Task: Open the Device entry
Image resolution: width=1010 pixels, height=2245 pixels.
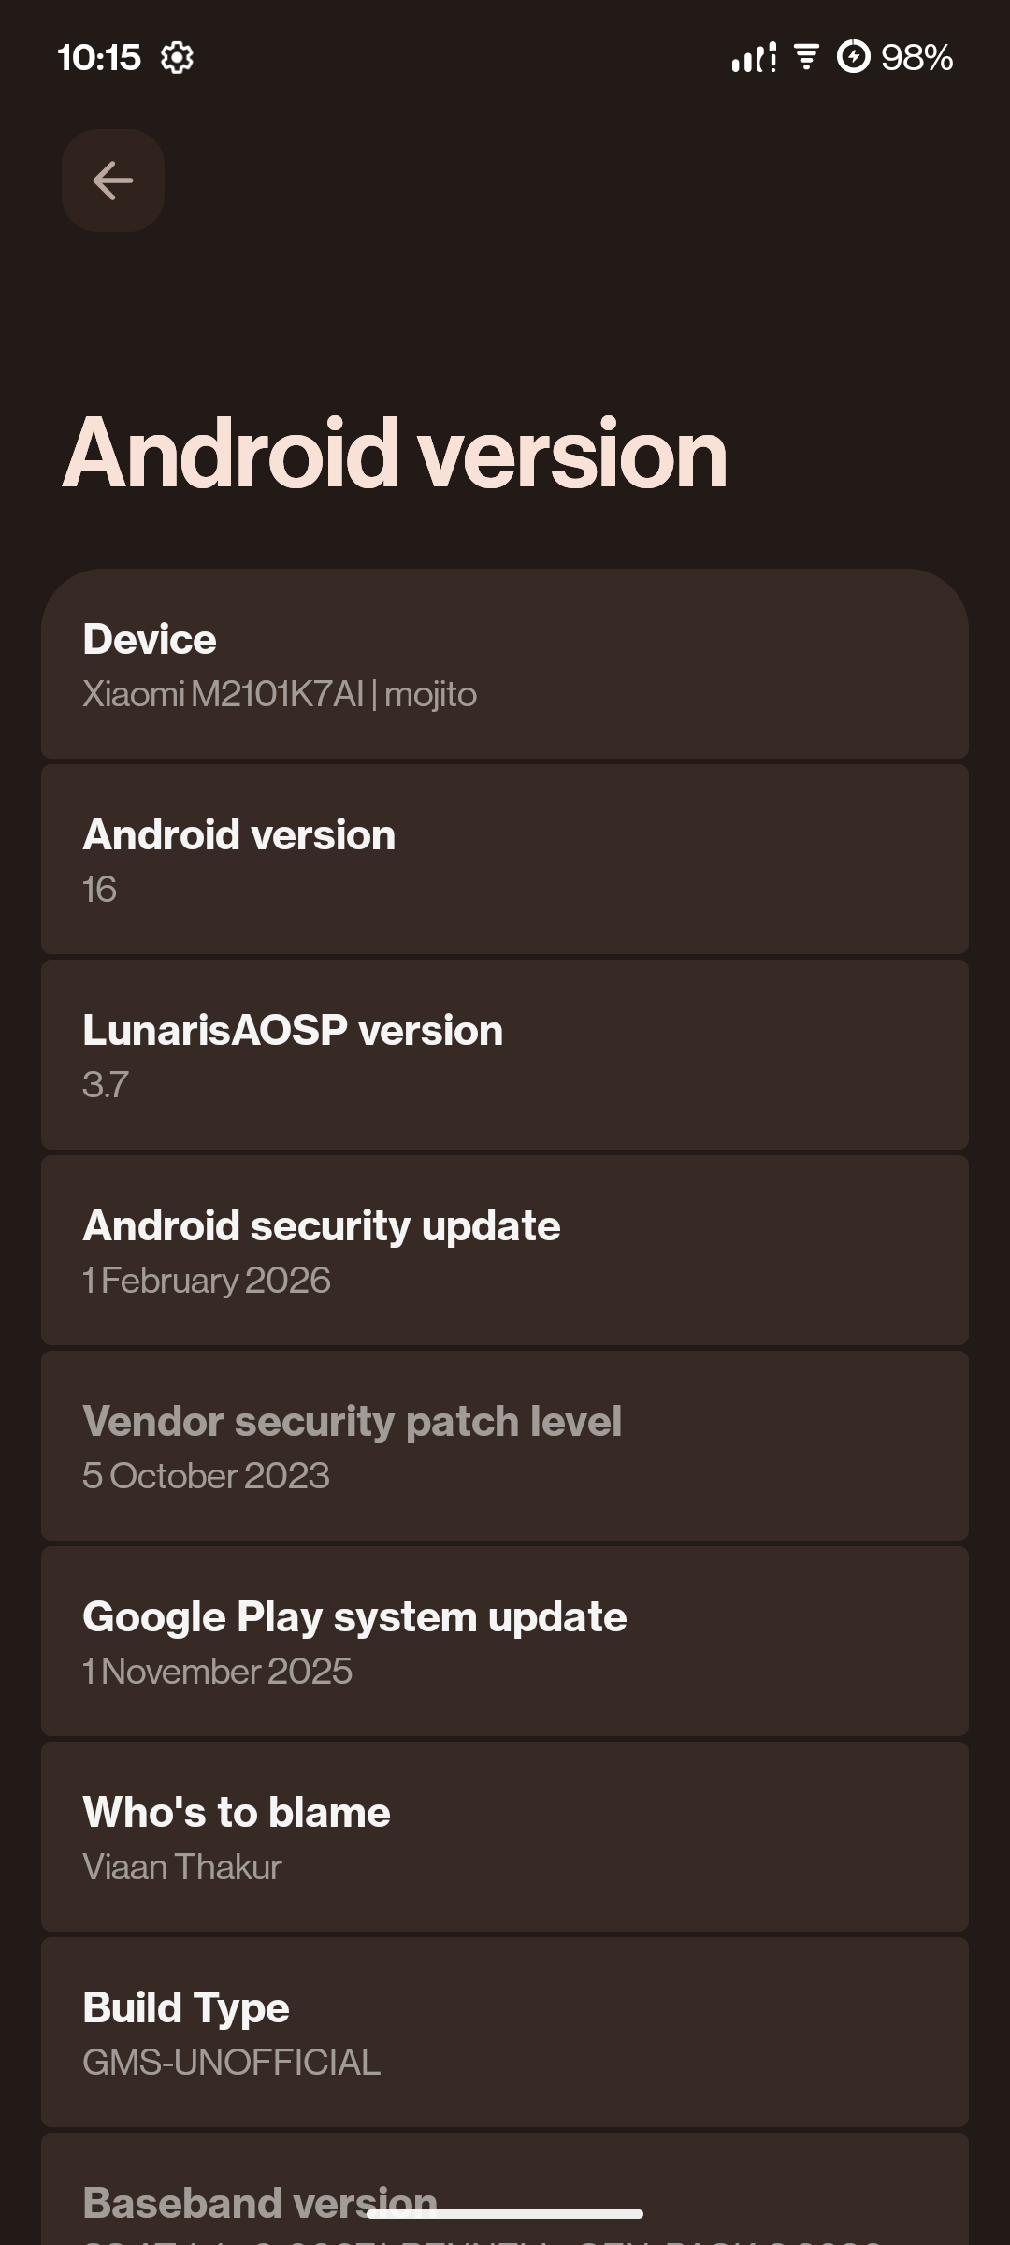Action: (x=505, y=664)
